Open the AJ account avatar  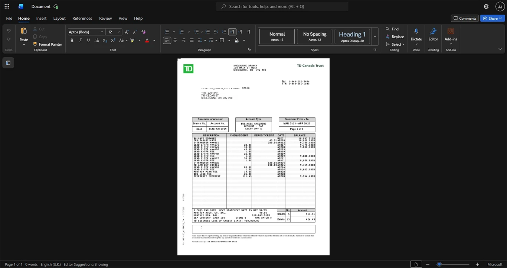(x=500, y=6)
